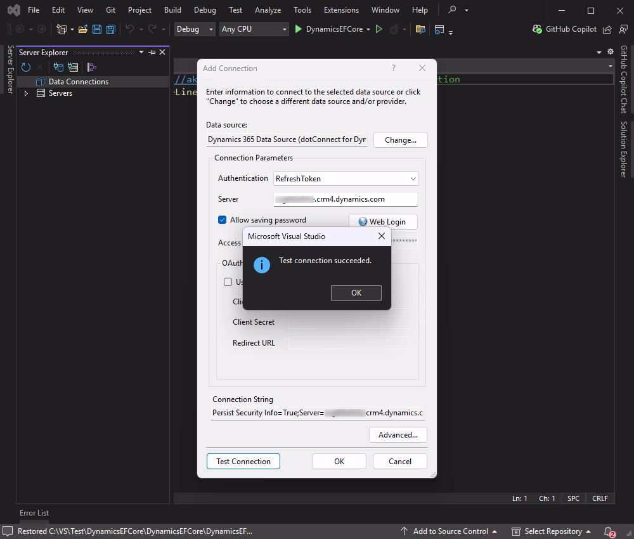Click Add to Source Control in the status bar
This screenshot has width=634, height=539.
tap(449, 531)
